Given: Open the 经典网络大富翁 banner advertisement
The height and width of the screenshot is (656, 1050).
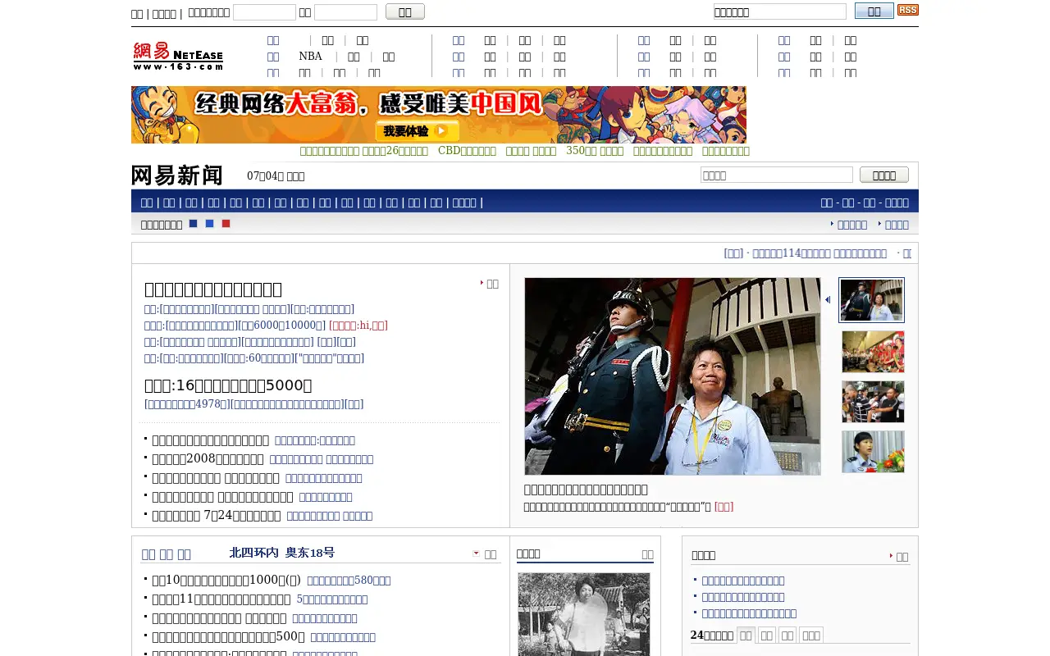Looking at the screenshot, I should coord(439,115).
